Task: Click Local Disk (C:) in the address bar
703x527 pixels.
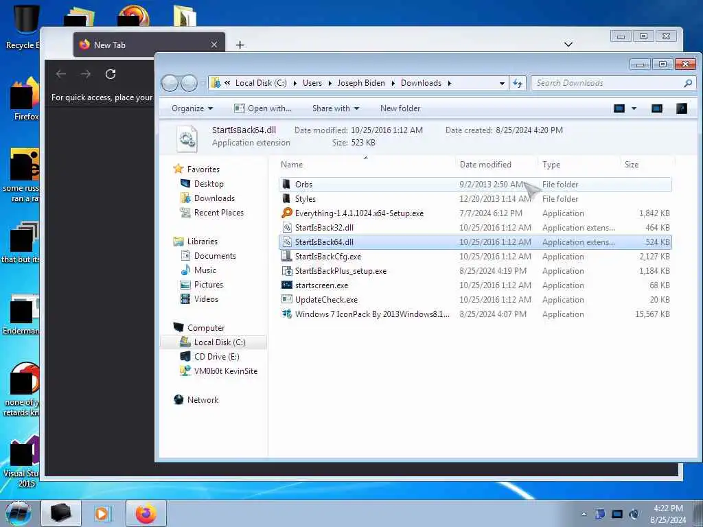Action: pyautogui.click(x=261, y=83)
